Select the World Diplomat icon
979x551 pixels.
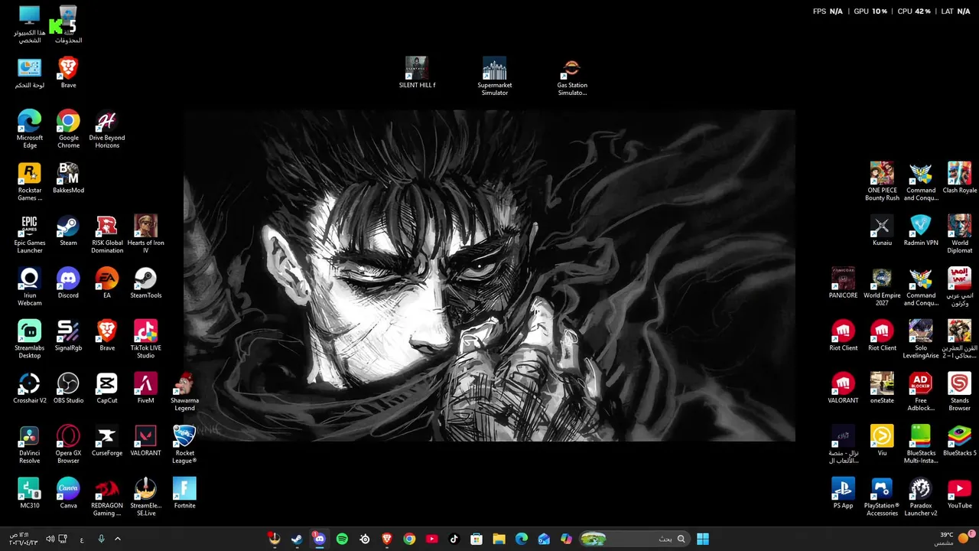pyautogui.click(x=959, y=234)
